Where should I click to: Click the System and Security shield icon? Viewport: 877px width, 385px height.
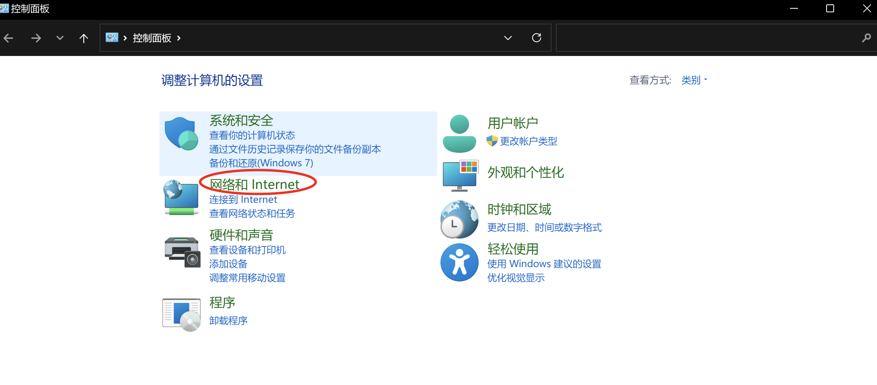[182, 134]
